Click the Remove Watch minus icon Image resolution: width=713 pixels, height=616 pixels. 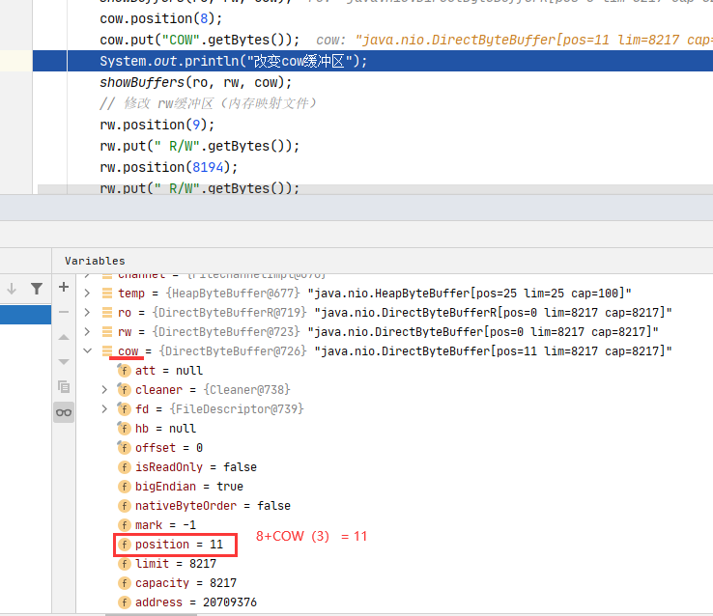pyautogui.click(x=64, y=312)
